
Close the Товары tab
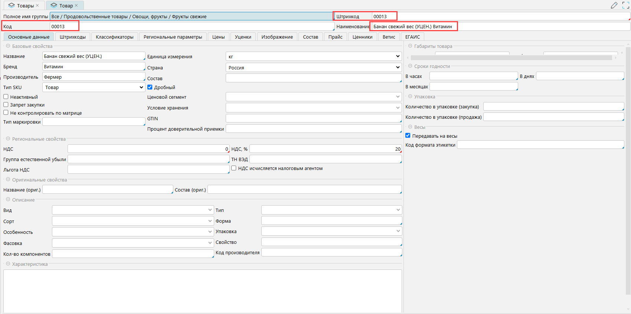click(x=37, y=6)
